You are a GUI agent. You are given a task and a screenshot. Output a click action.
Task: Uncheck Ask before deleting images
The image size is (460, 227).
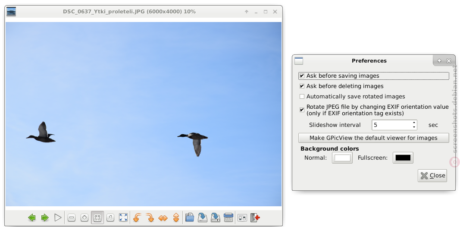[x=302, y=86]
